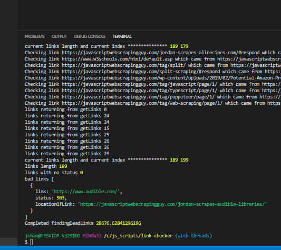
Task: Click the 'current index' line ending 189 199
Action: [x=106, y=160]
